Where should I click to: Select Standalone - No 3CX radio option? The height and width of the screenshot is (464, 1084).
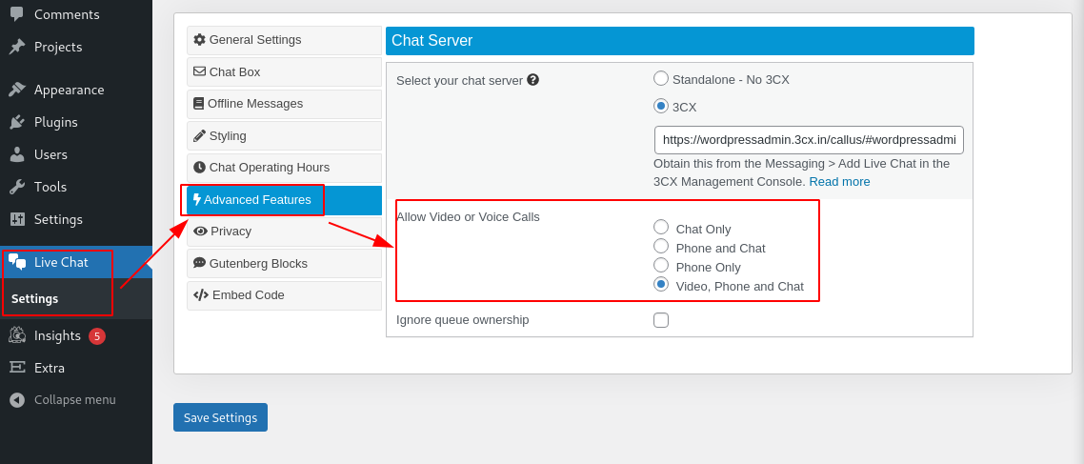pos(661,78)
